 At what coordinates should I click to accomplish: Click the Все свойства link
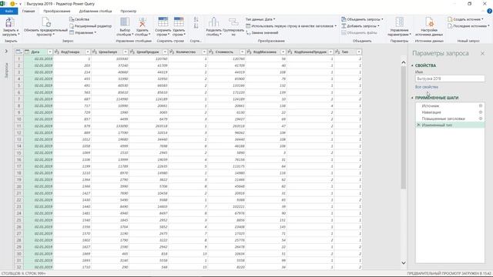[426, 87]
